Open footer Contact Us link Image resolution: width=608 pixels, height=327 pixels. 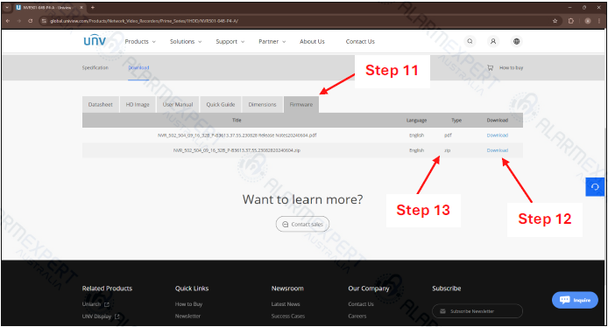coord(361,304)
